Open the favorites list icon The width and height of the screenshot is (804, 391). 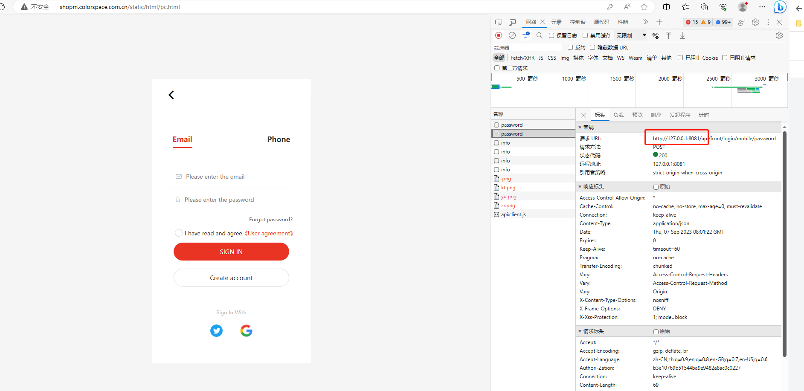click(x=685, y=7)
